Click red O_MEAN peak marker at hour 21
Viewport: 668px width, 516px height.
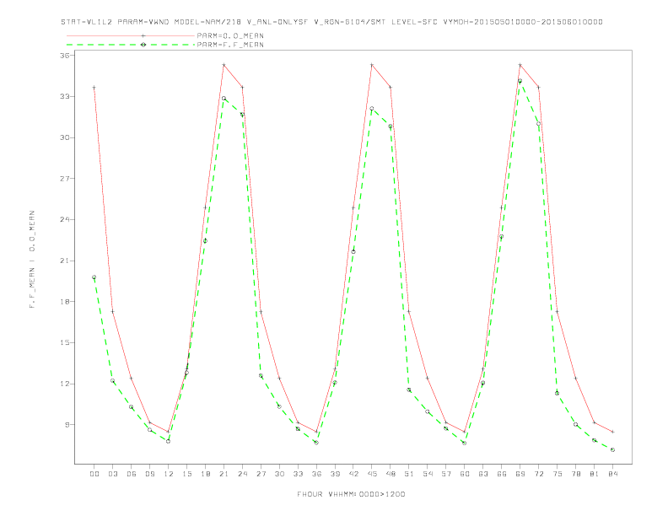click(x=224, y=65)
